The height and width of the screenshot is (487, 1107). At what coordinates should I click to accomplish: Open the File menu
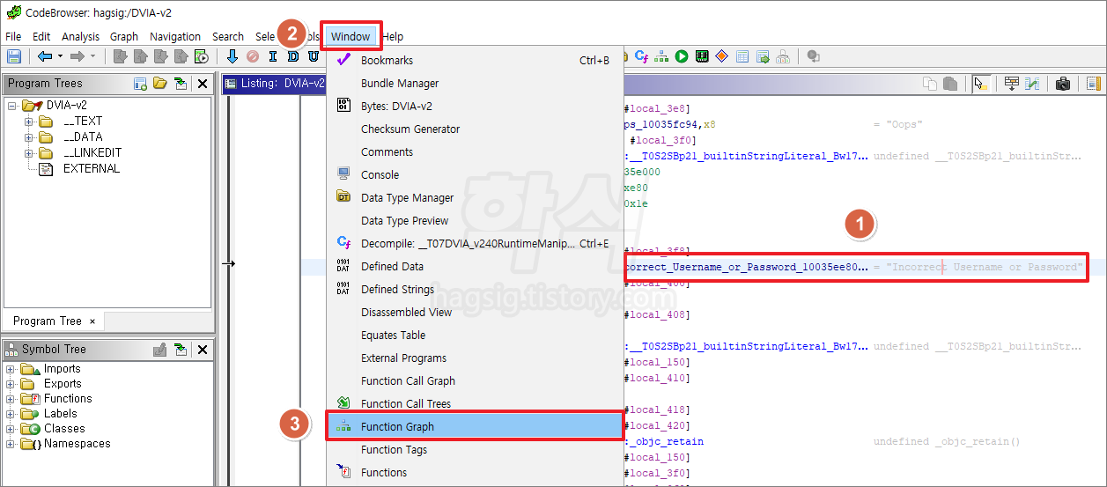(x=13, y=36)
